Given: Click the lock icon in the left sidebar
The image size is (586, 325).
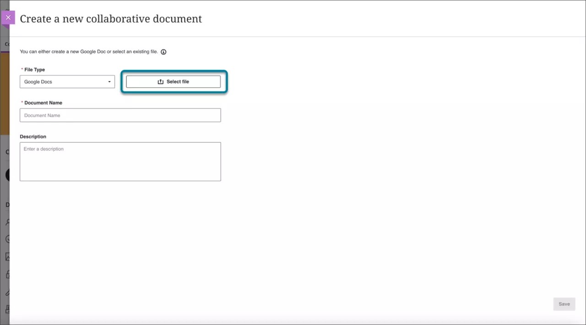Looking at the screenshot, I should click(7, 274).
